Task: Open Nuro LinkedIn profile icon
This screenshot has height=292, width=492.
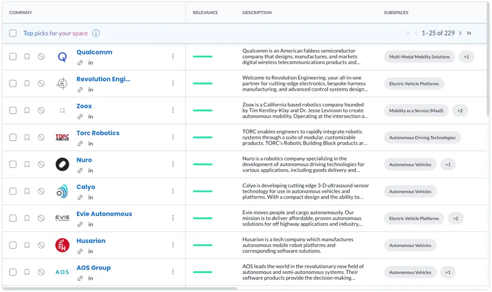Action: (x=91, y=171)
